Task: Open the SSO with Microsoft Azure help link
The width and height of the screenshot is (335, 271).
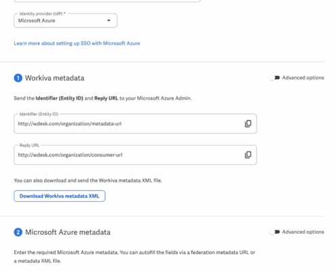Action: coord(77,43)
